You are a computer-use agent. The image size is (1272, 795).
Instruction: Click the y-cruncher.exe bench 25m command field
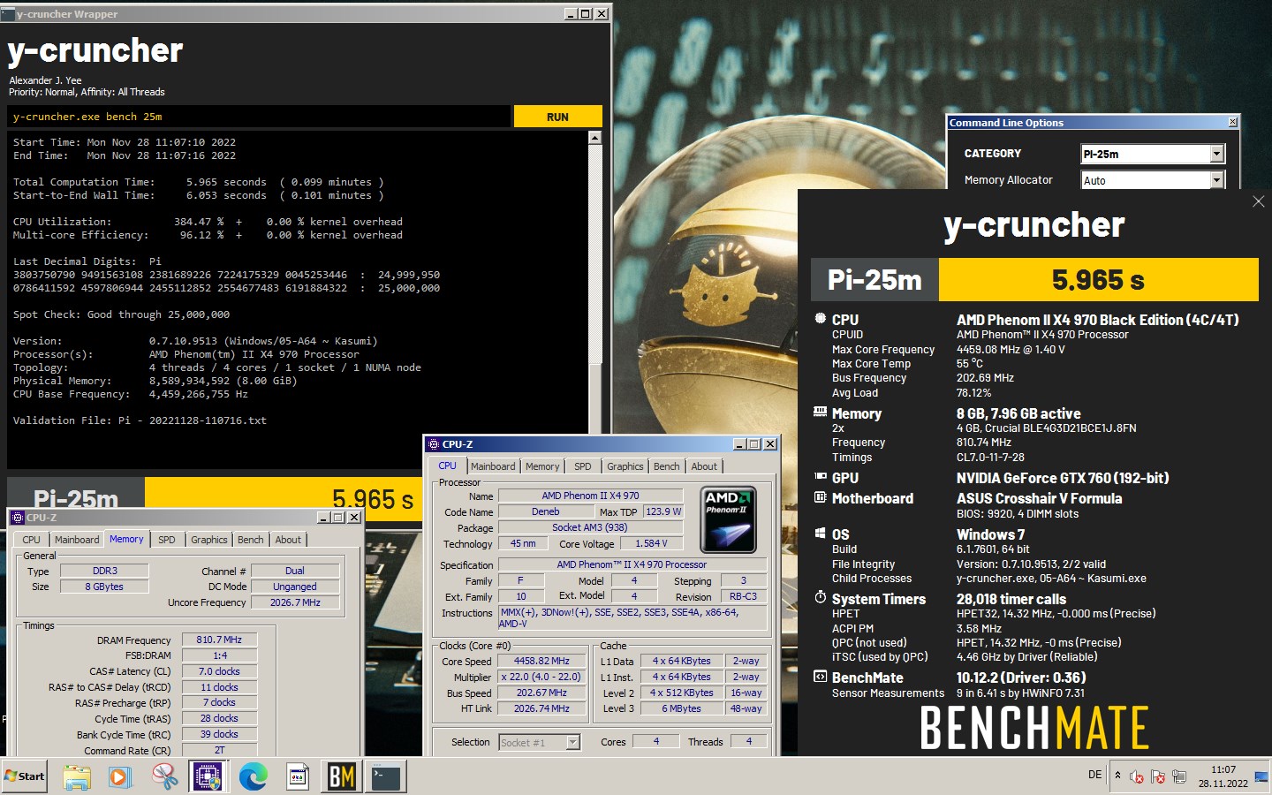(259, 117)
